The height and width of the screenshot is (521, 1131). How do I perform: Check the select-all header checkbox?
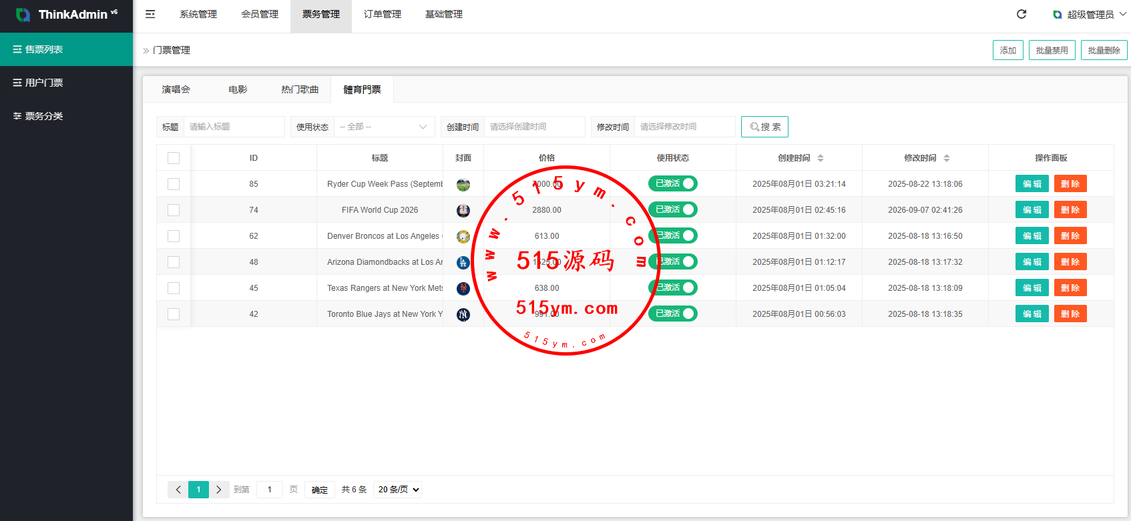pos(174,158)
